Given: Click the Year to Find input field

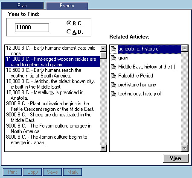Looking at the screenshot, I should tap(32, 28).
